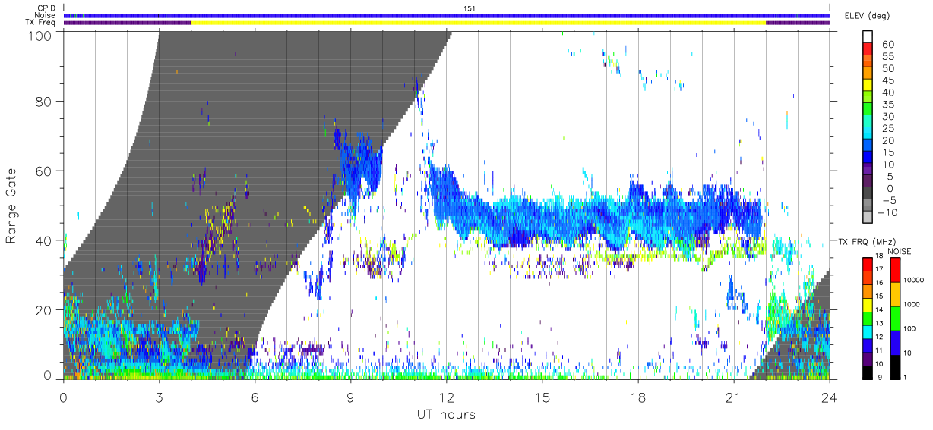Click the 9 tick label on UT hours axis

click(x=351, y=397)
